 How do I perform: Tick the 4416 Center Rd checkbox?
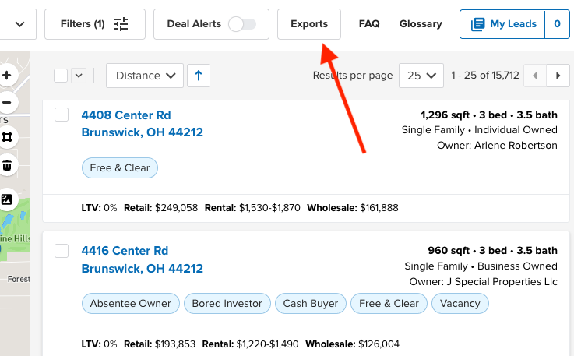click(62, 251)
